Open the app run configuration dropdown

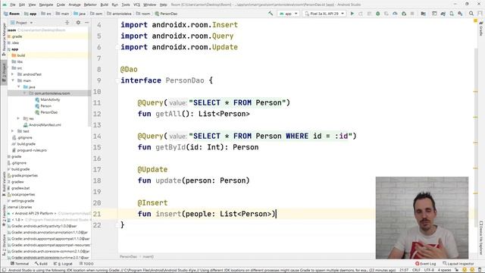[288, 14]
